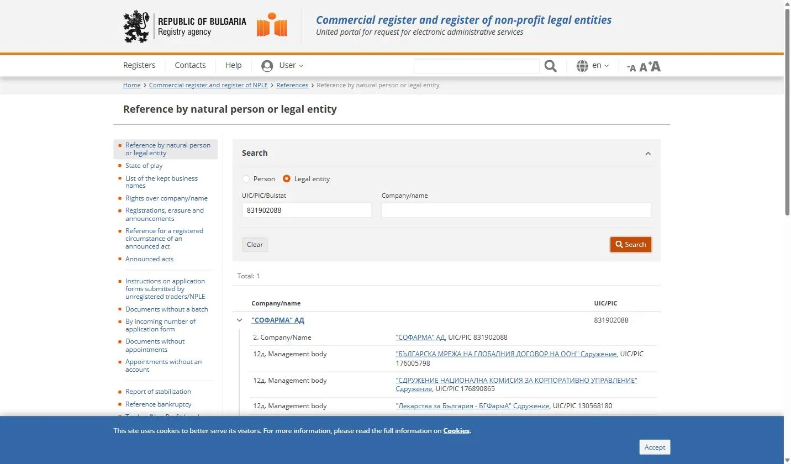This screenshot has height=464, width=791.
Task: Open References breadcrumb link
Action: click(x=292, y=85)
